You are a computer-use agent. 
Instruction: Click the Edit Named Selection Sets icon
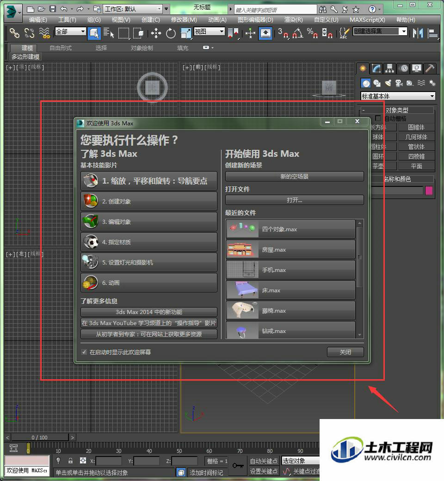(344, 33)
